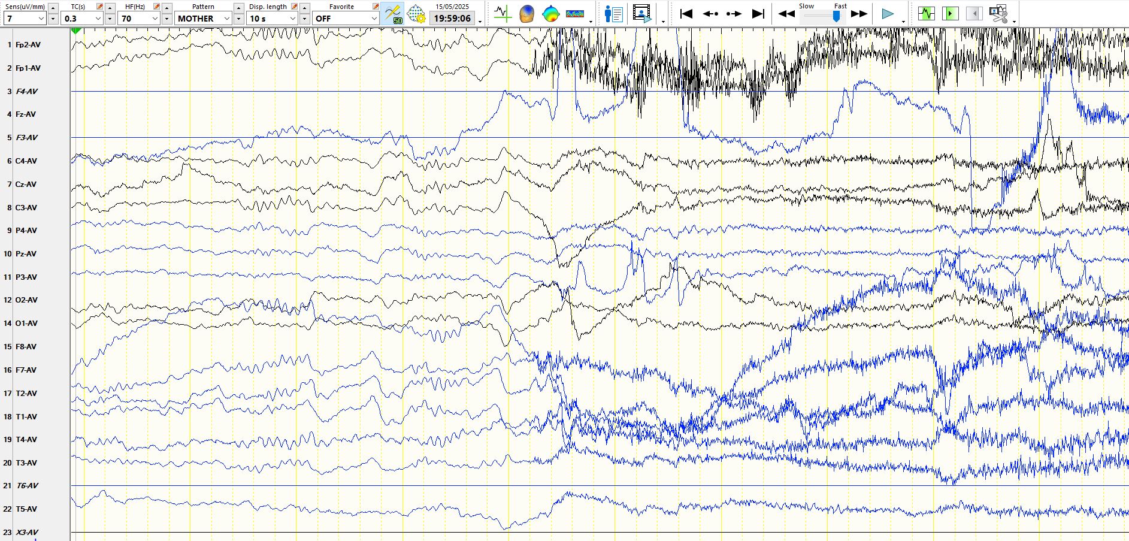Viewport: 1129px width, 541px height.
Task: Select next pattern with the down stepper
Action: click(238, 19)
